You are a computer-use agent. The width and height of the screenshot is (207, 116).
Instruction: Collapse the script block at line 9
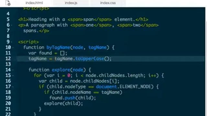pyautogui.click(x=12, y=42)
